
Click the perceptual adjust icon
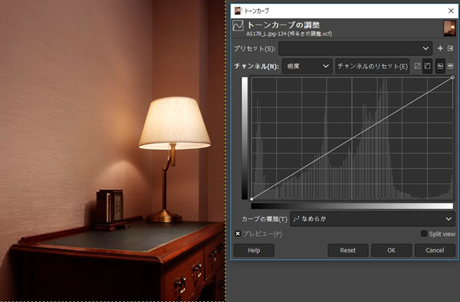(428, 66)
